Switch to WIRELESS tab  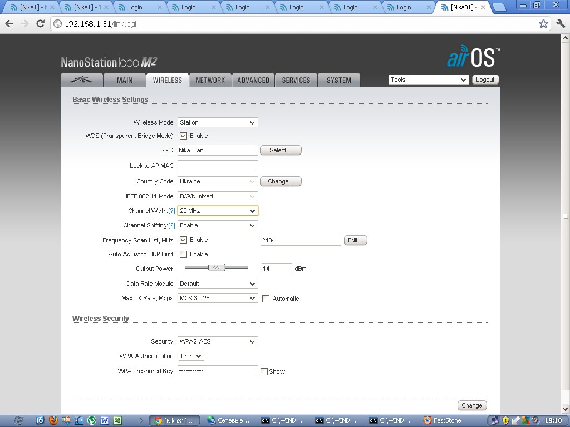[x=168, y=80]
